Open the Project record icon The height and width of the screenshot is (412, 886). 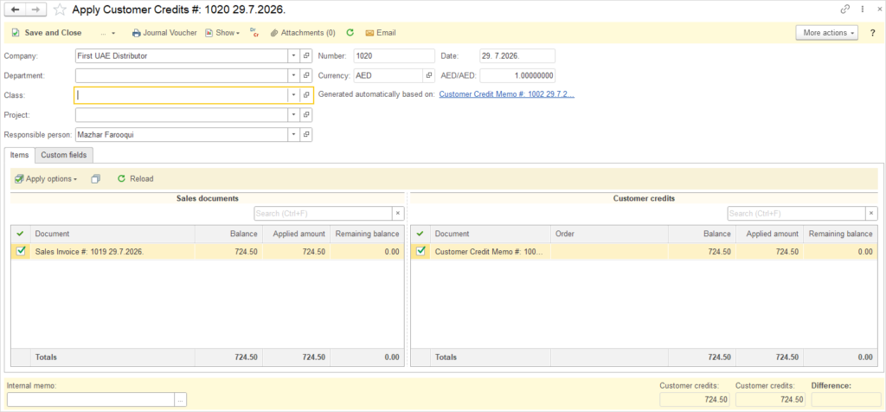click(305, 115)
